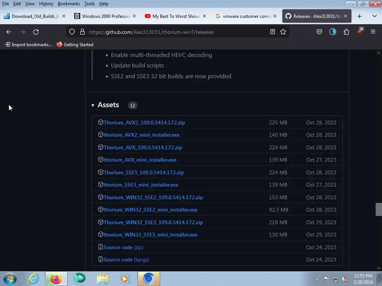This screenshot has height=286, width=382.
Task: Open the Tools menu
Action: [90, 4]
